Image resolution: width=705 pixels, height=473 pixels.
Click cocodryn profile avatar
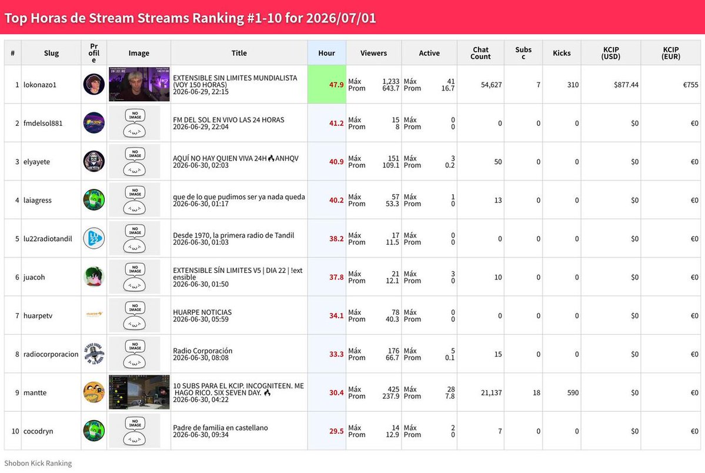[x=94, y=431]
